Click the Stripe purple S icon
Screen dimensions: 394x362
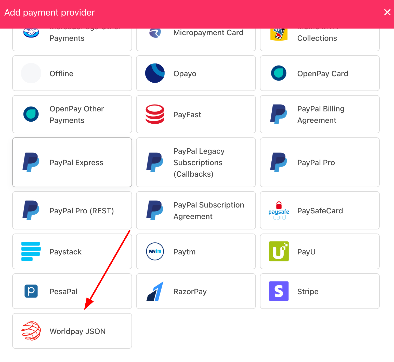(x=279, y=291)
